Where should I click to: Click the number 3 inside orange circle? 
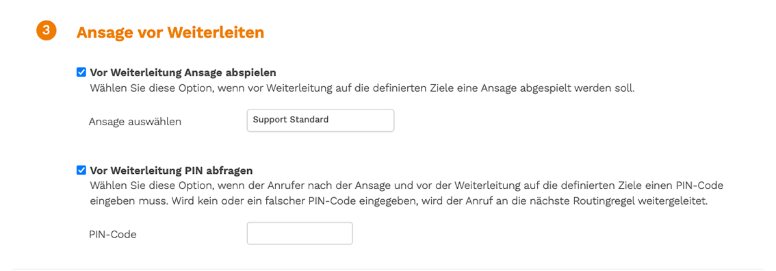coord(46,31)
